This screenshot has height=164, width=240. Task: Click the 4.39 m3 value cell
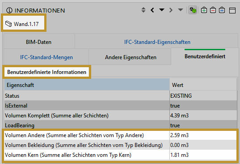(203, 115)
